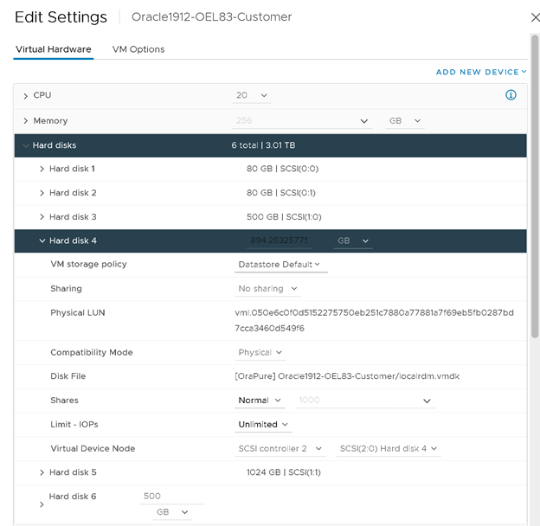Expand the CPU section

[x=26, y=95]
